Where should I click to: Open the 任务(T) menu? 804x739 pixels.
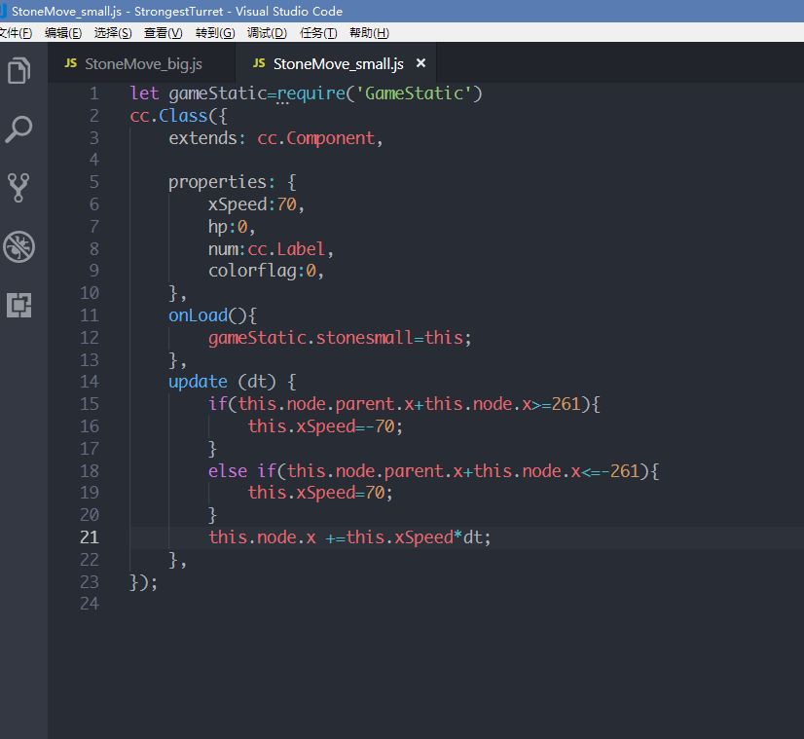tap(318, 33)
